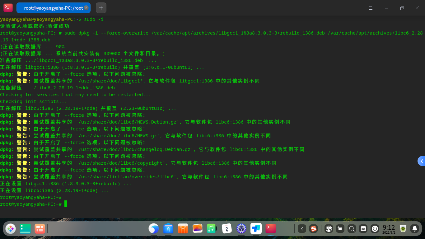This screenshot has width=425, height=239.
Task: Open the system monitor tray icon
Action: click(329, 229)
